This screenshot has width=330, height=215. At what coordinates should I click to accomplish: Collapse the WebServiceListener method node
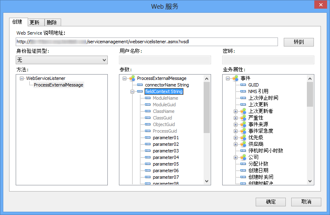21,78
